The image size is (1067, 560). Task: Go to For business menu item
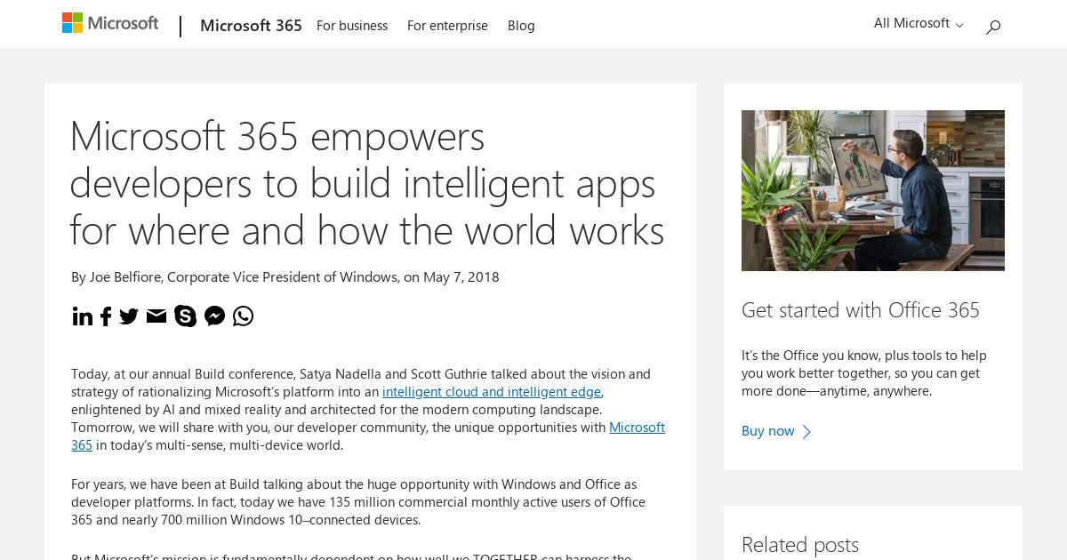(352, 26)
